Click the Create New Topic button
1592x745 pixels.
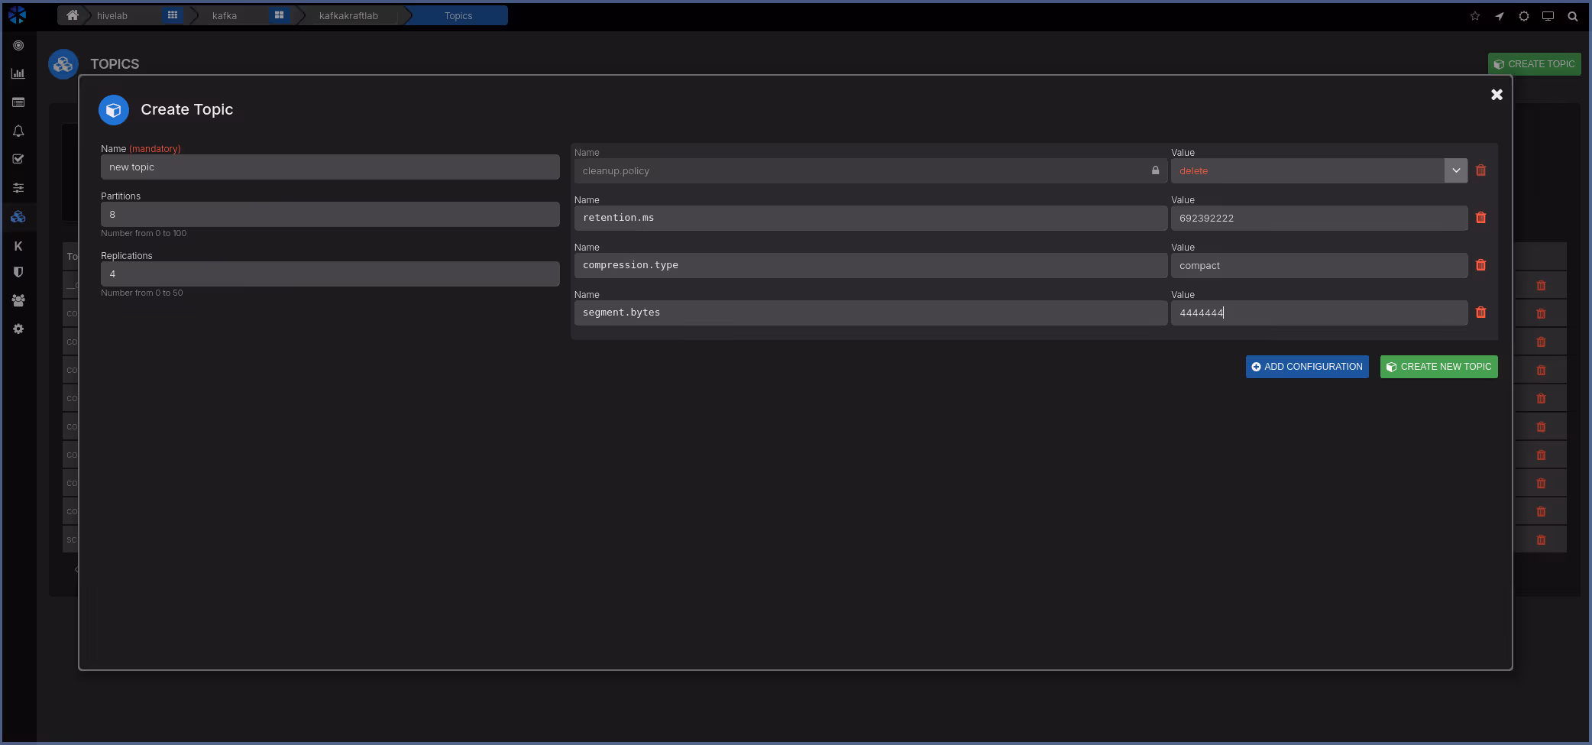[1438, 367]
